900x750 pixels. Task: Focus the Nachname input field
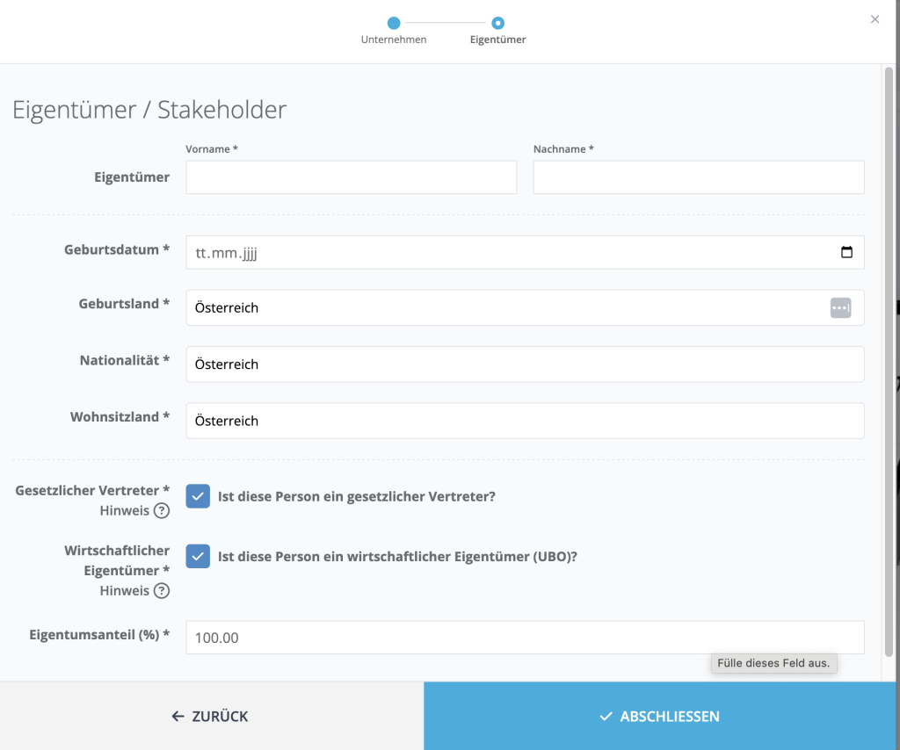tap(699, 177)
